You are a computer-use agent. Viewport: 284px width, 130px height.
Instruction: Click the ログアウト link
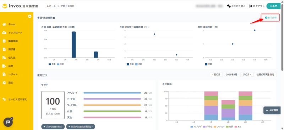[x=257, y=6]
